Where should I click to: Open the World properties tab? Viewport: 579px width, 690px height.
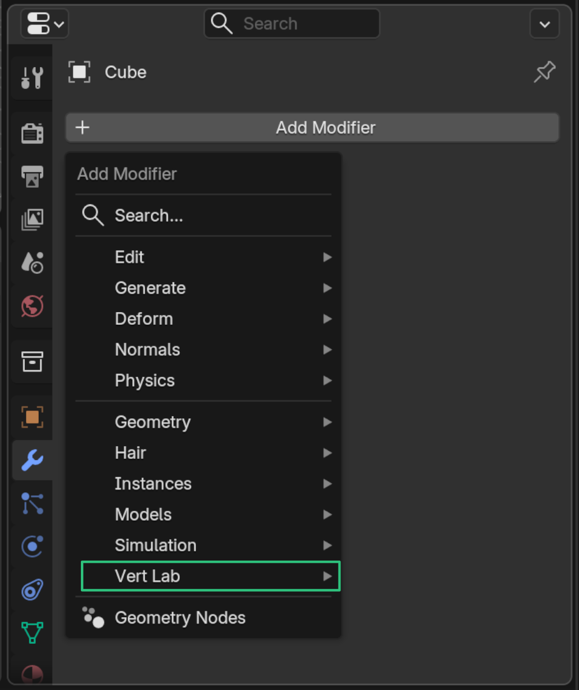(x=32, y=306)
